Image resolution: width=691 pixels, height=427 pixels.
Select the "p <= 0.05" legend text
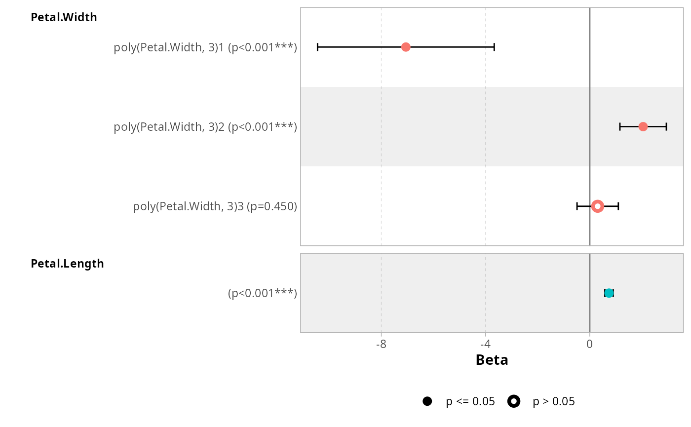(x=470, y=401)
